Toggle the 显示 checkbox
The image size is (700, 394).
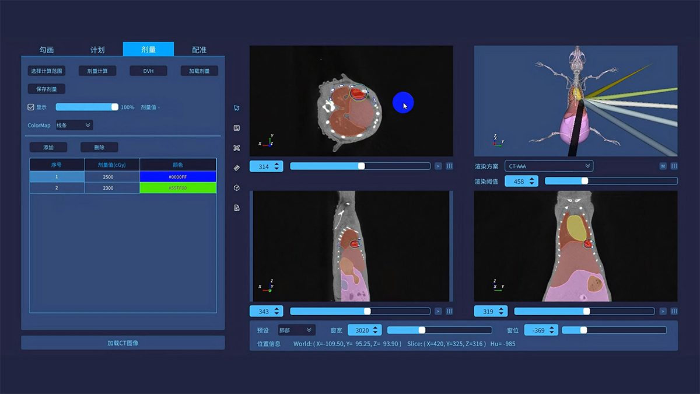[31, 107]
